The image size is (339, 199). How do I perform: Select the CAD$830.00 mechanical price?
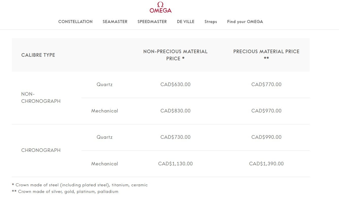point(175,111)
